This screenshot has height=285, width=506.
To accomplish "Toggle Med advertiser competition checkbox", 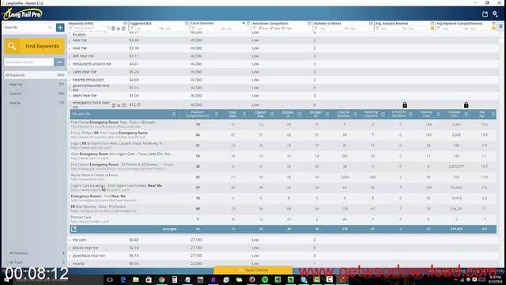I will [x=272, y=28].
